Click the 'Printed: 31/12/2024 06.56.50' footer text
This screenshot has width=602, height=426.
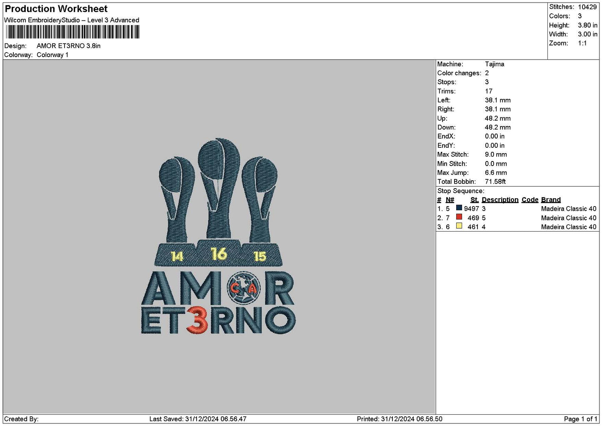pos(400,419)
